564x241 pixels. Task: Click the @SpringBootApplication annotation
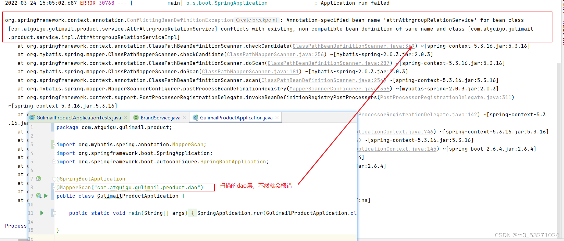[91, 179]
